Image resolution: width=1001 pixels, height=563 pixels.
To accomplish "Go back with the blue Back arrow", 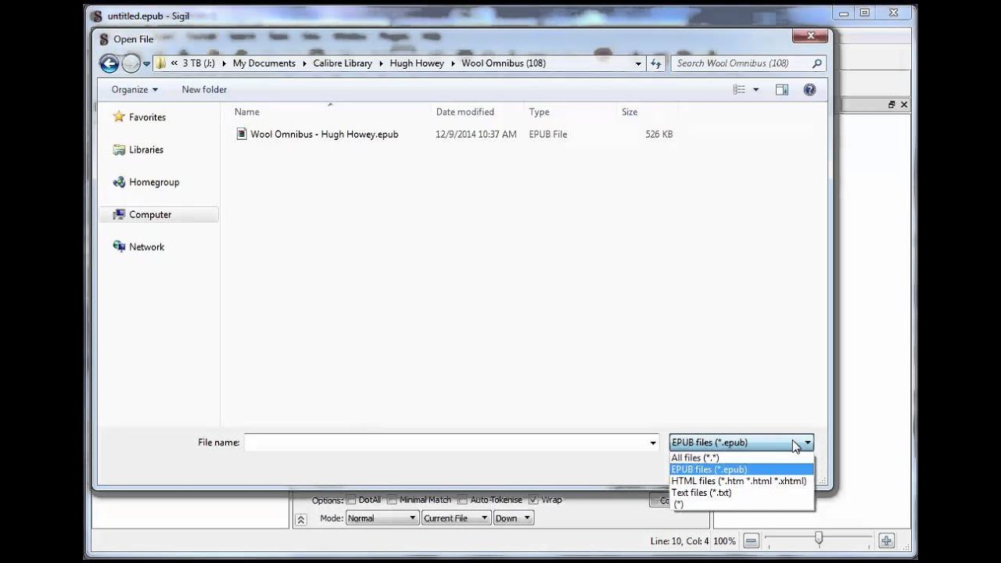I will [x=109, y=63].
